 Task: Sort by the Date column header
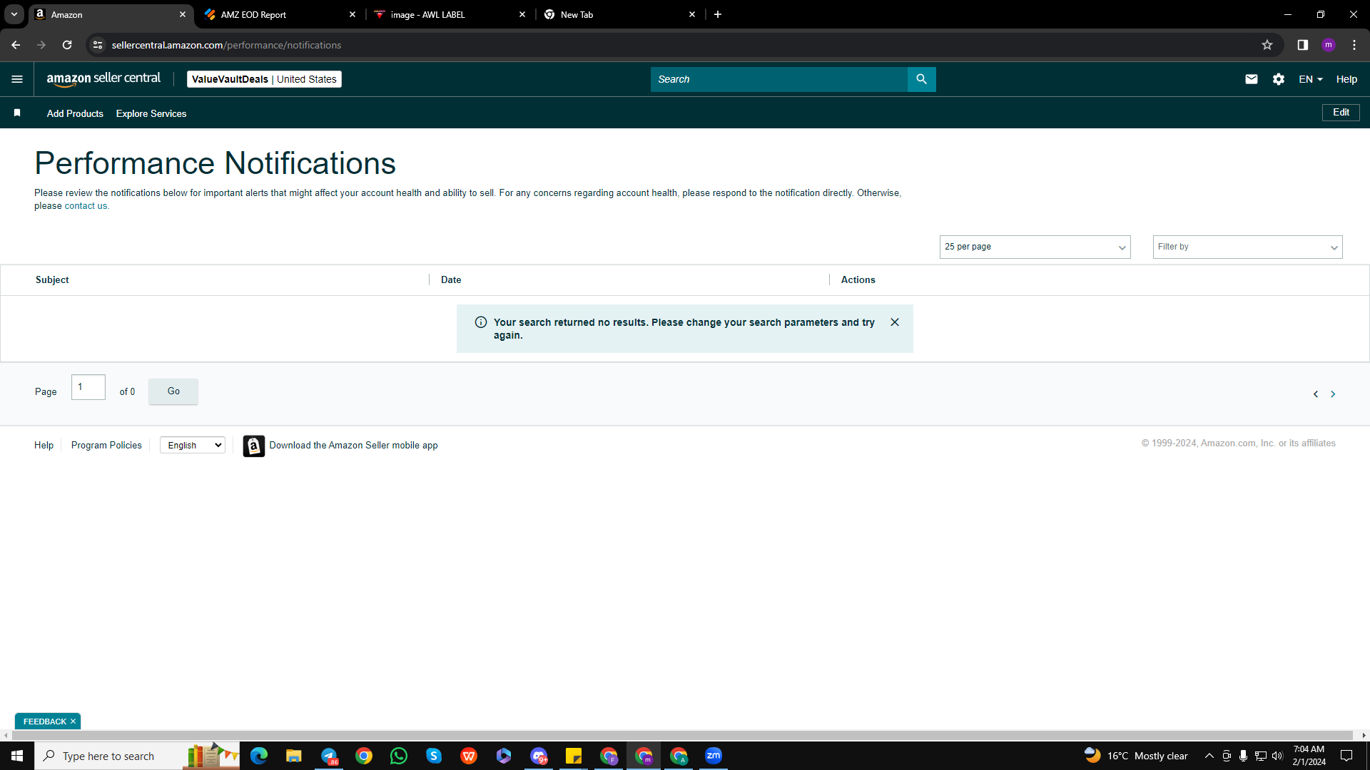[451, 280]
